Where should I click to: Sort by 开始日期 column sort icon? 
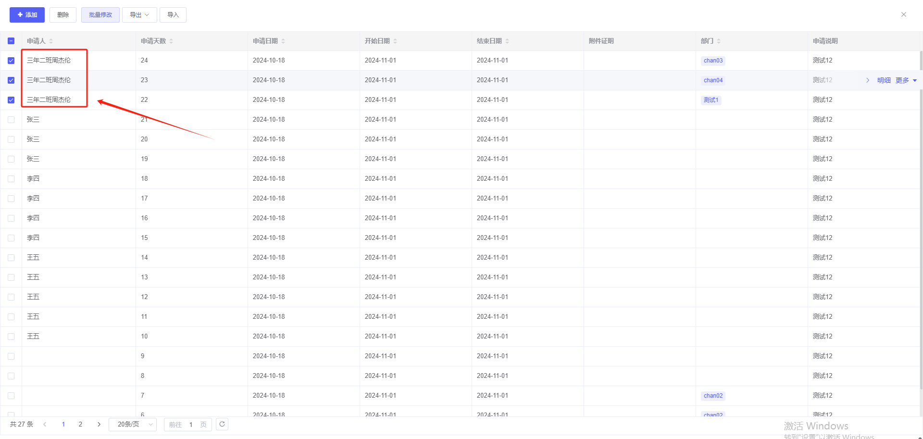[395, 41]
